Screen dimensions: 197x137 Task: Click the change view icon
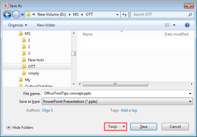tap(167, 25)
